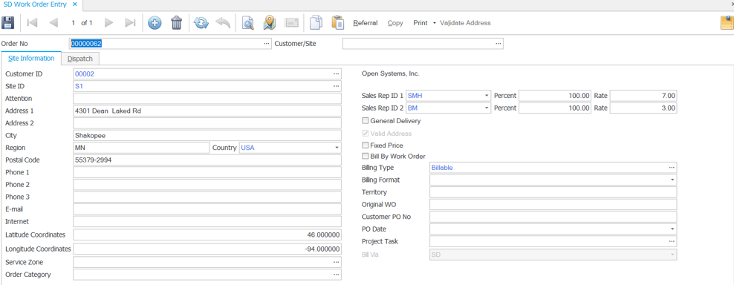Click the refresh icon in the toolbar
The width and height of the screenshot is (734, 285).
pyautogui.click(x=201, y=22)
